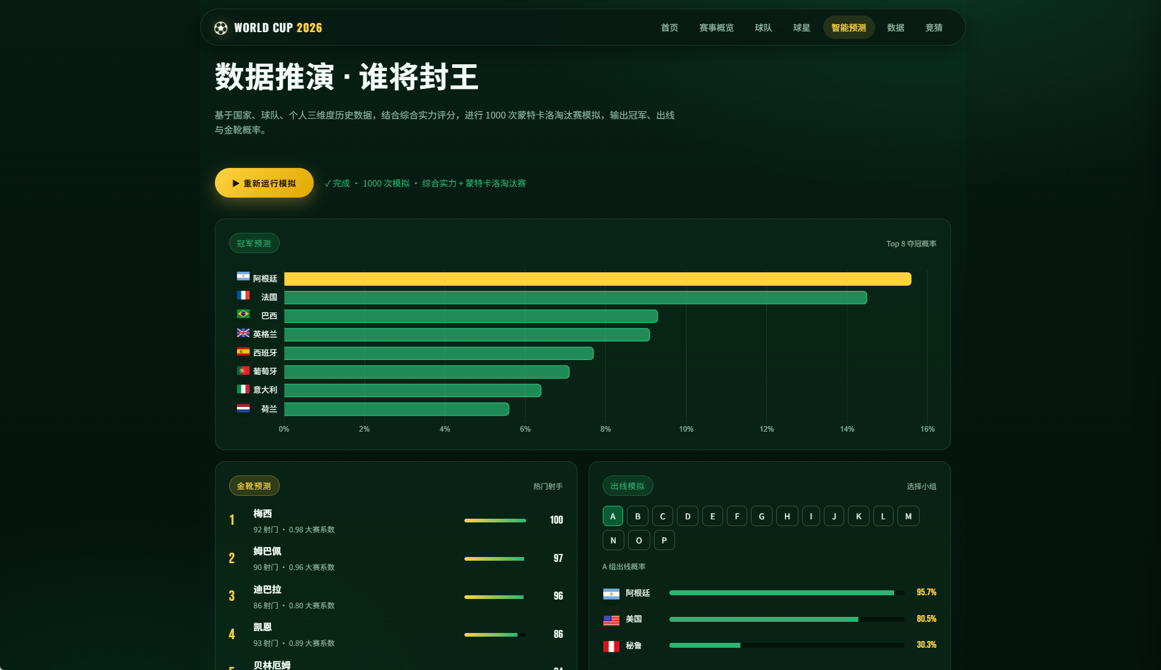
Task: Choose group J
Action: (834, 516)
